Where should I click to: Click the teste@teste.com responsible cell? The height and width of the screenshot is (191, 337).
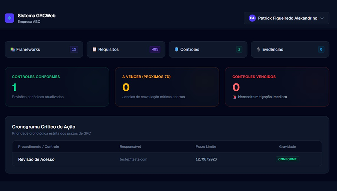click(x=134, y=159)
